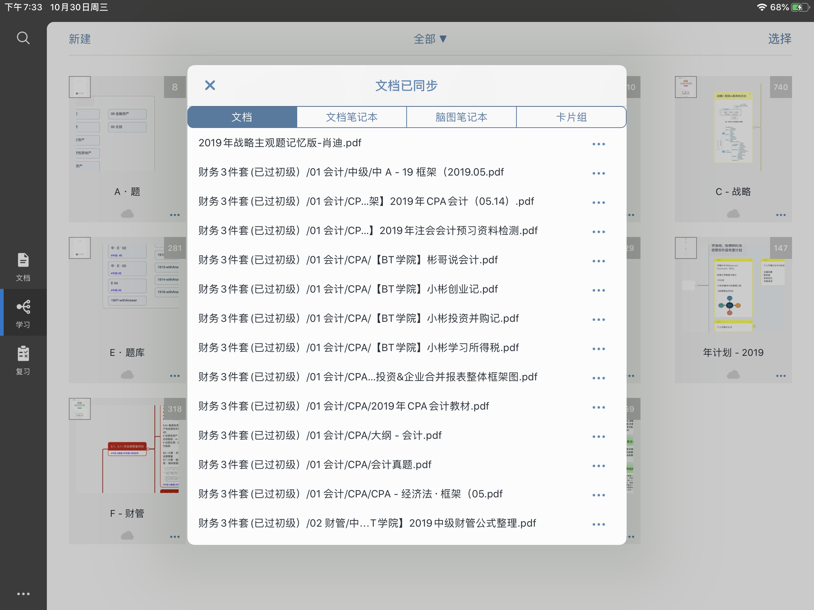Tap the 新建 button

(79, 39)
